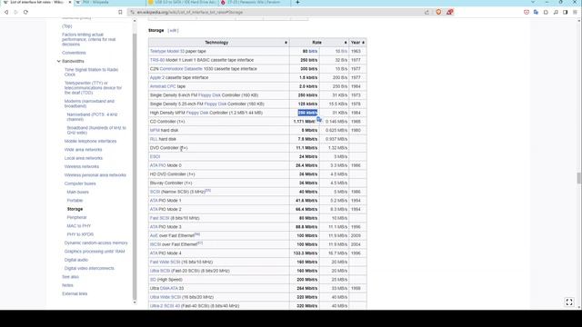582x327 pixels.
Task: Click the Pocket extension icon in the toolbar
Action: pyautogui.click(x=527, y=12)
